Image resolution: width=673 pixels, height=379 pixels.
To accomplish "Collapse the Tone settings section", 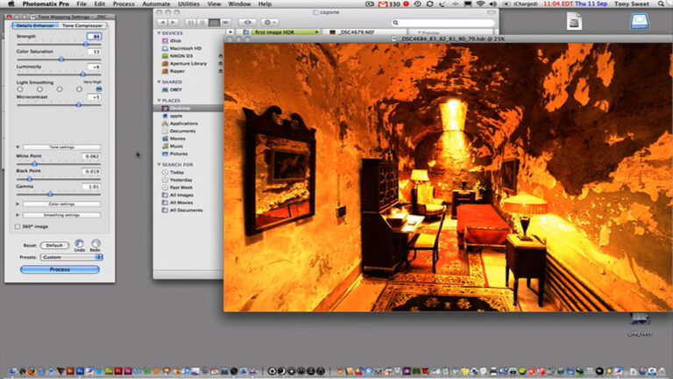I will tap(18, 147).
